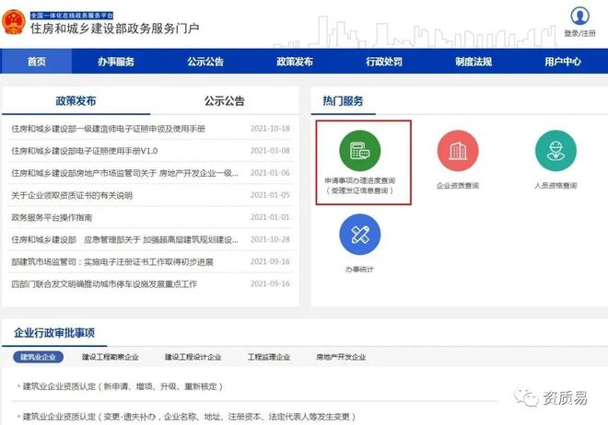Open 建筑业企业资质认定（变更-遗失补办）item

click(189, 417)
